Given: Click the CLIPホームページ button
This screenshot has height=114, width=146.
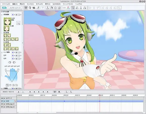Looking at the screenshot, I should [15, 8].
